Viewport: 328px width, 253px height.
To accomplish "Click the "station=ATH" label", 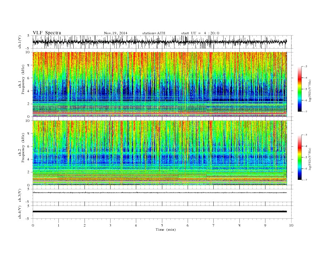I will 154,33.
